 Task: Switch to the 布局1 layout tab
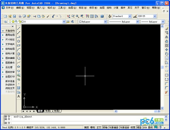(48, 111)
